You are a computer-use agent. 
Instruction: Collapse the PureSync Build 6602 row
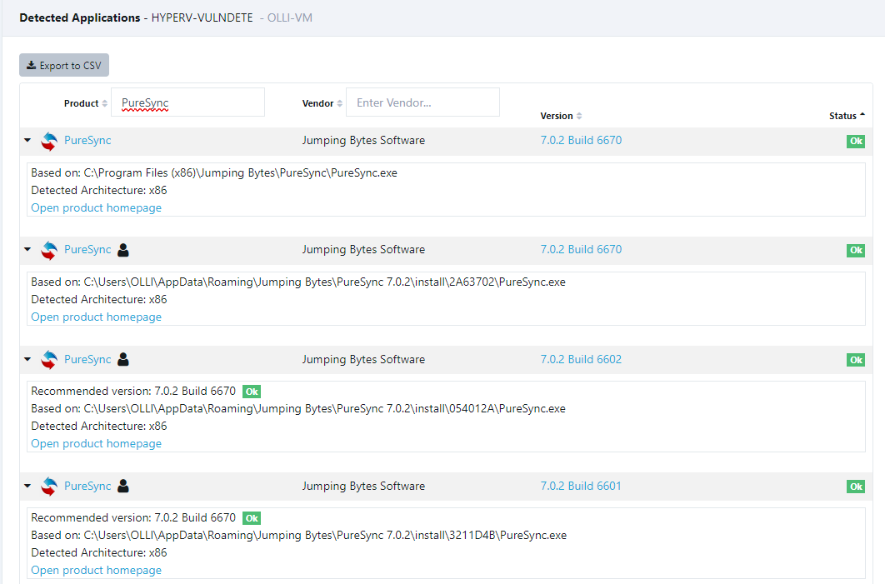click(x=27, y=359)
